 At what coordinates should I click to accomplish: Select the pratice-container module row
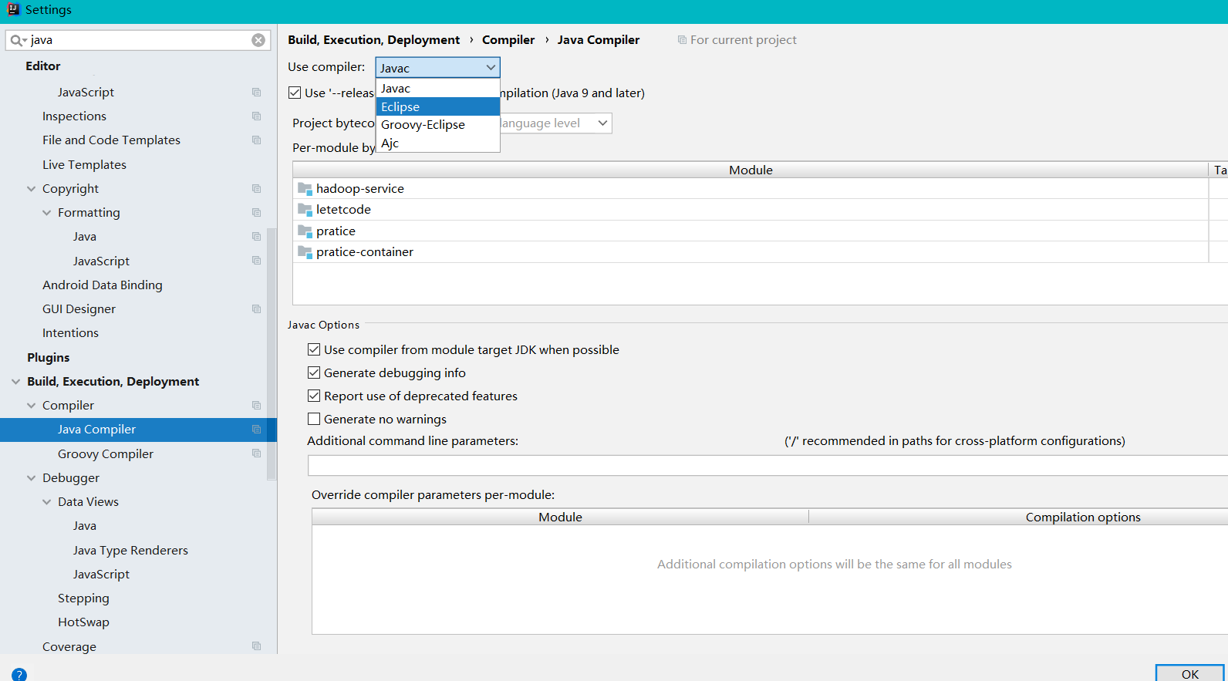751,251
